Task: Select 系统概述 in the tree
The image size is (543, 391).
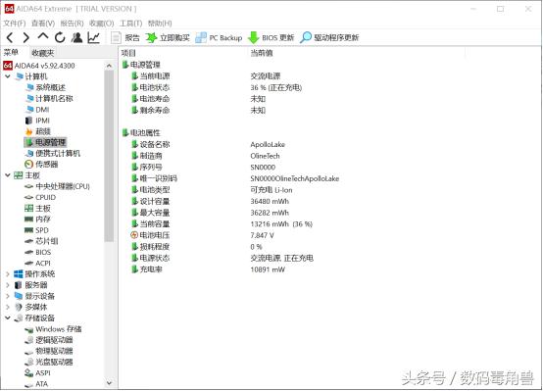Action: coord(46,87)
